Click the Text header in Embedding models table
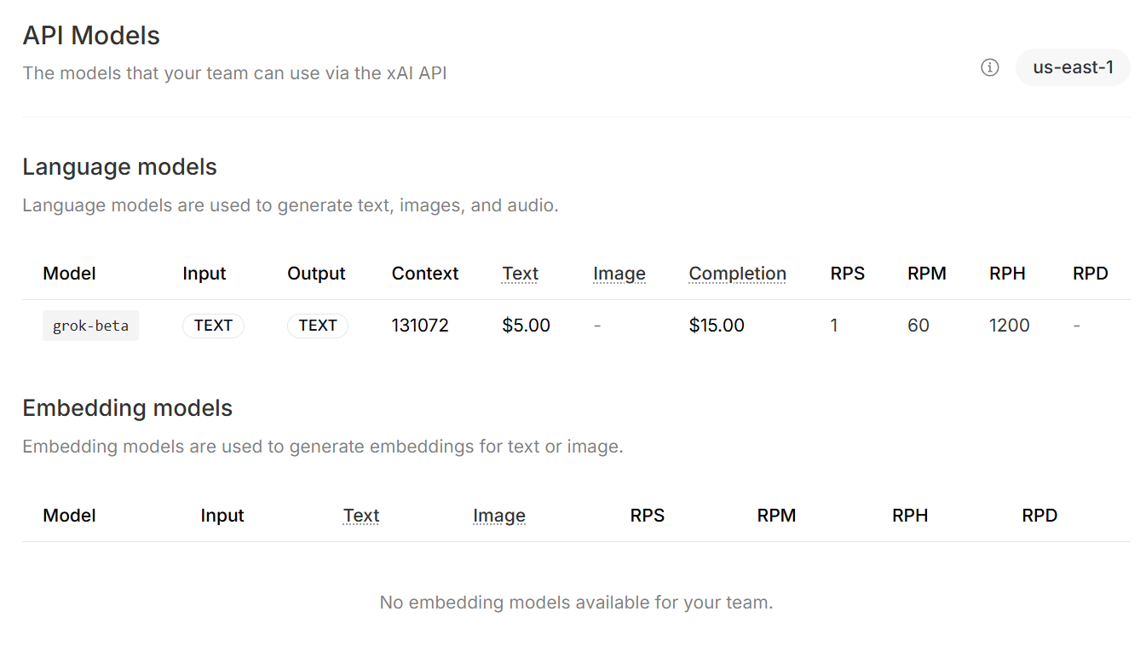 click(x=361, y=516)
